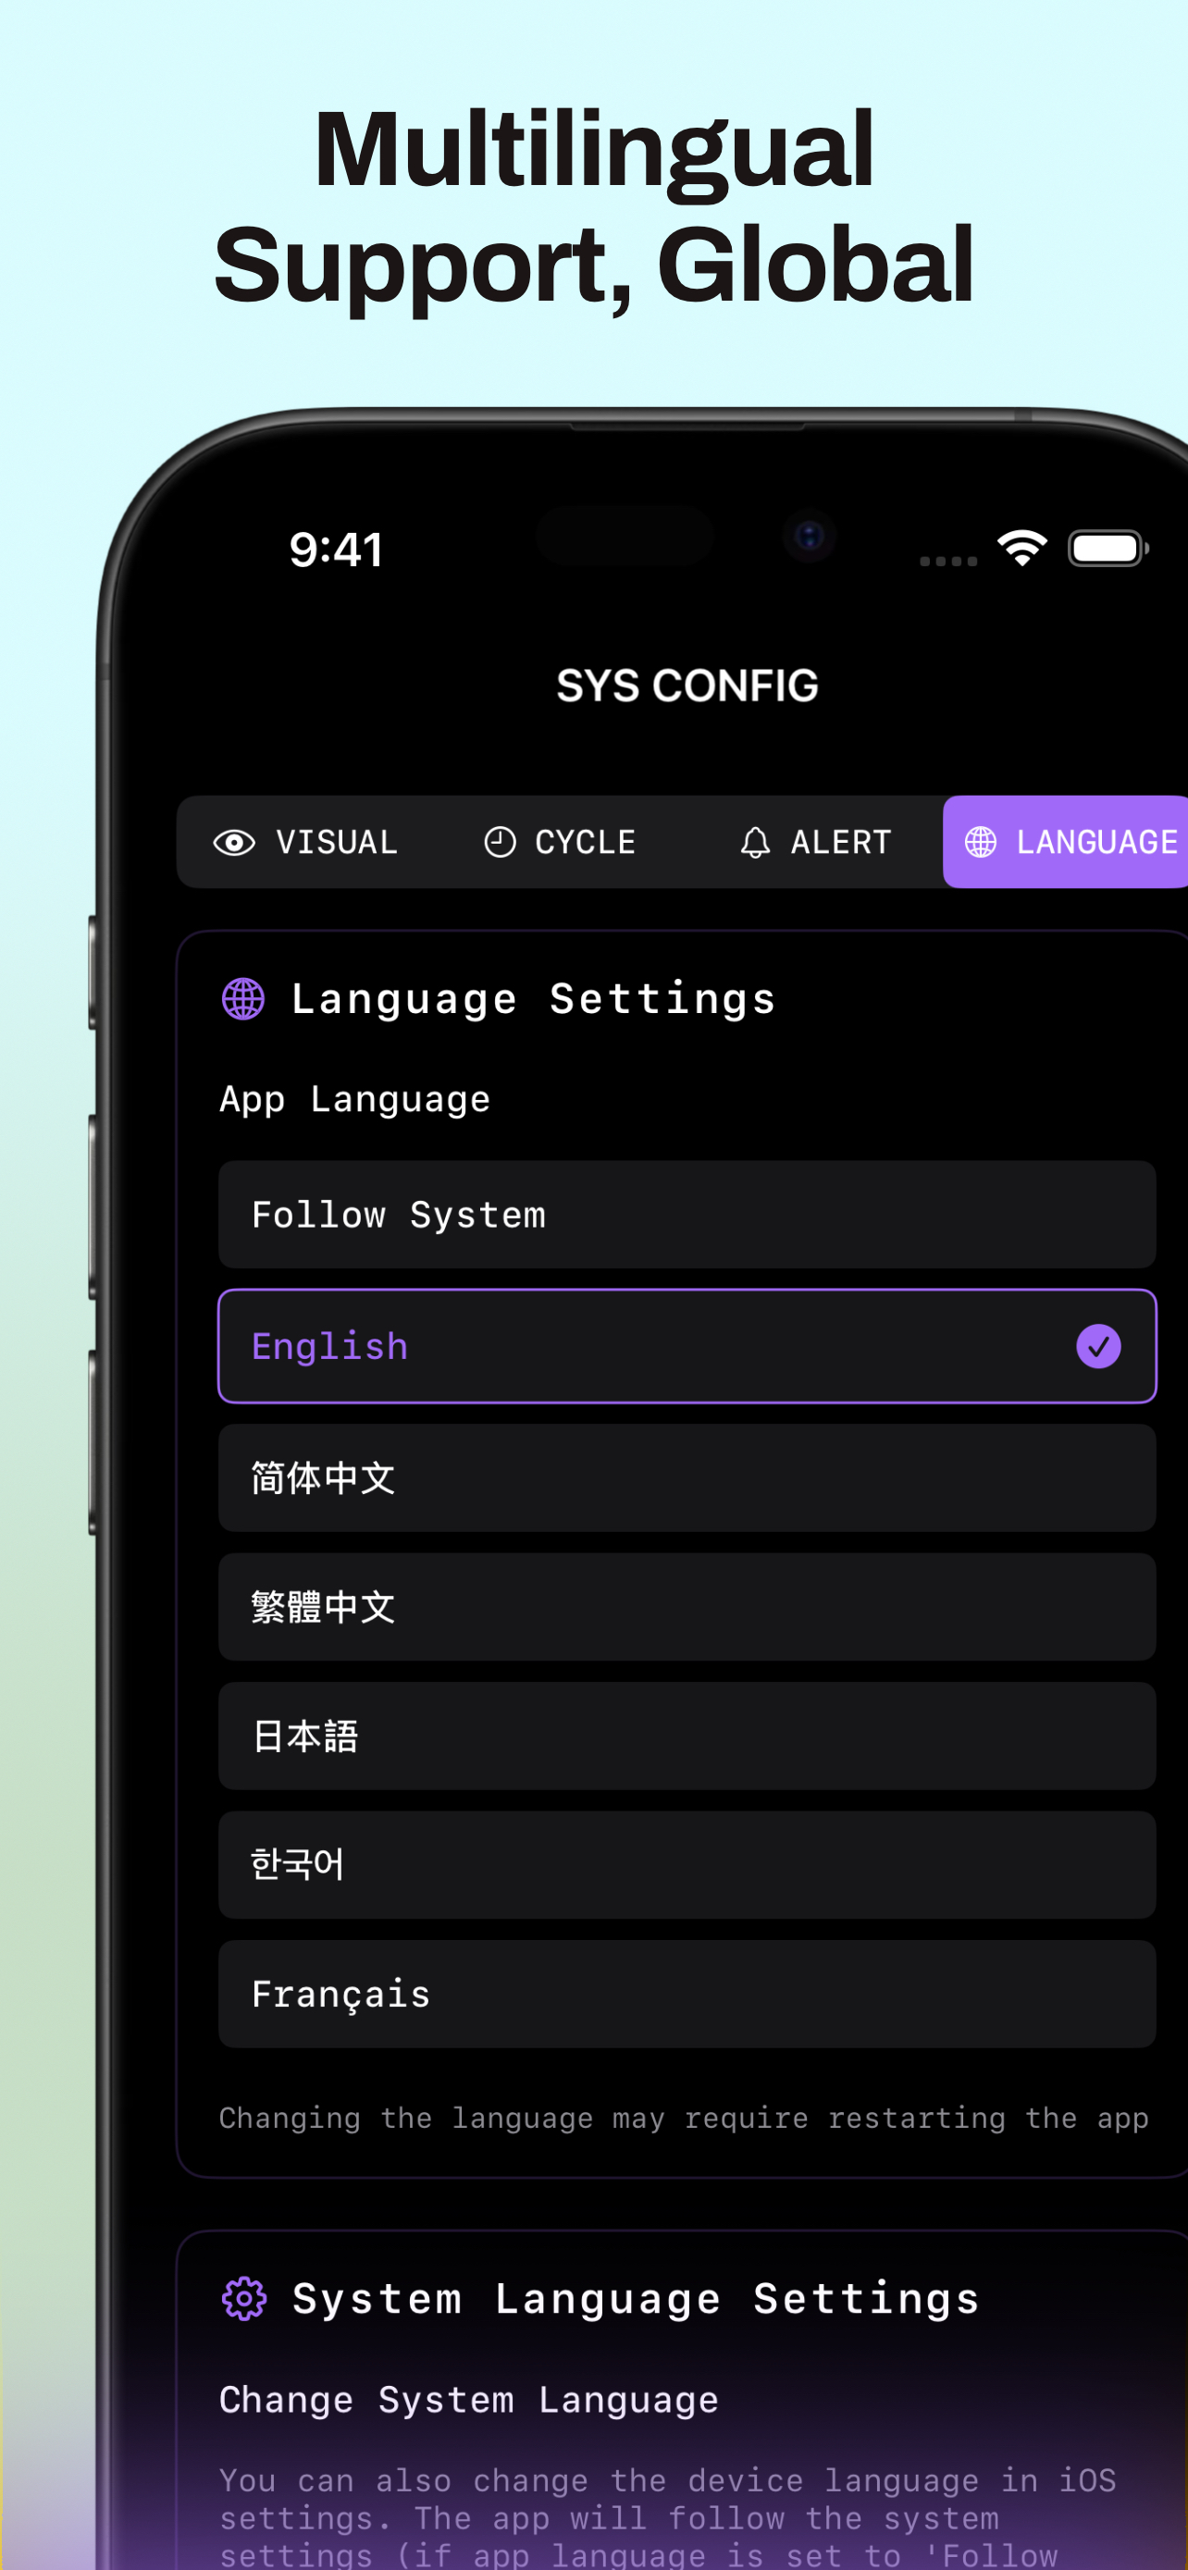Select Follow System language option
The height and width of the screenshot is (2570, 1188).
coord(687,1214)
